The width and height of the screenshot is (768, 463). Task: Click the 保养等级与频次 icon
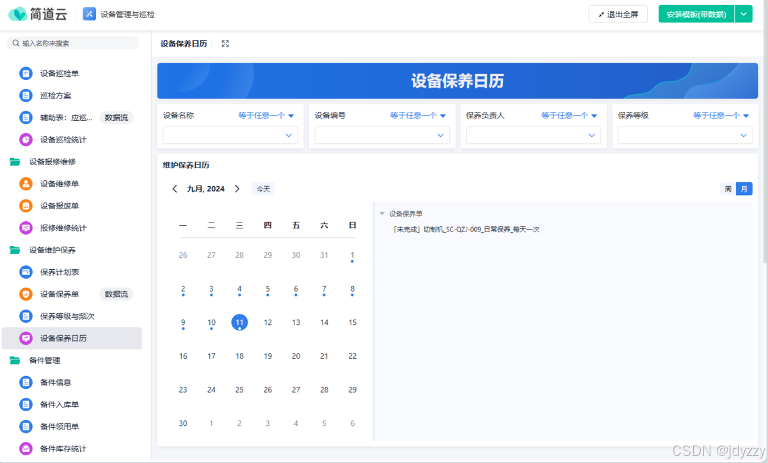click(26, 316)
